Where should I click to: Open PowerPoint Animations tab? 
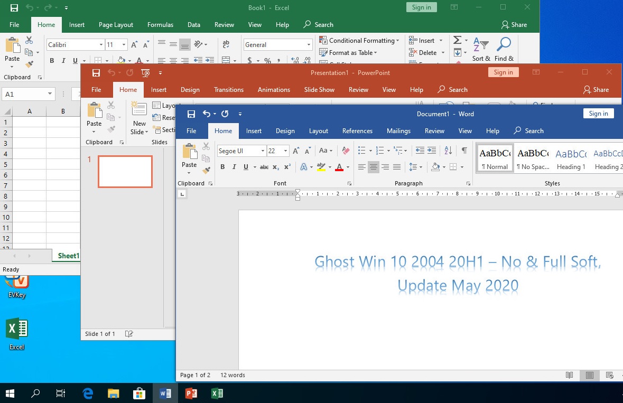pos(274,90)
